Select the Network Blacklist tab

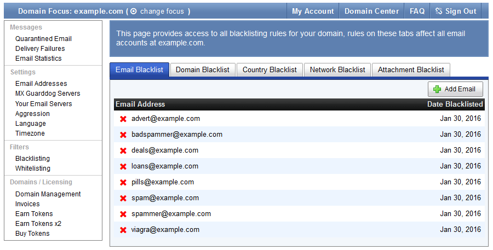[337, 69]
